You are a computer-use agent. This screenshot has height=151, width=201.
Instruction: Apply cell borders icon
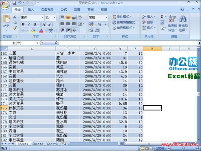click(23, 31)
